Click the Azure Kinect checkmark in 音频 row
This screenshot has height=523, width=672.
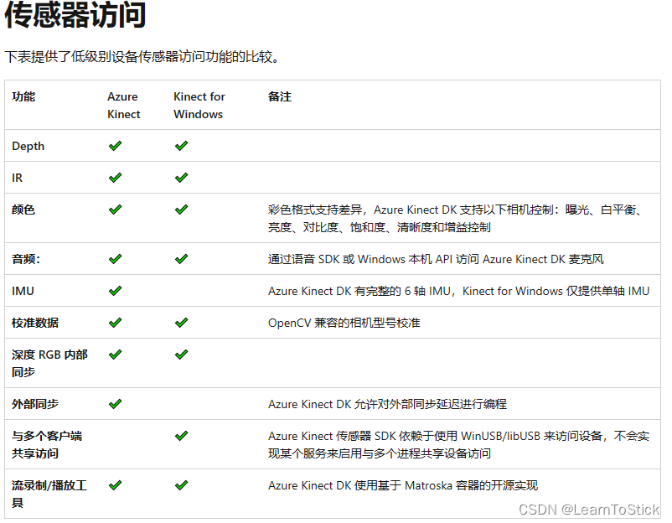[116, 259]
